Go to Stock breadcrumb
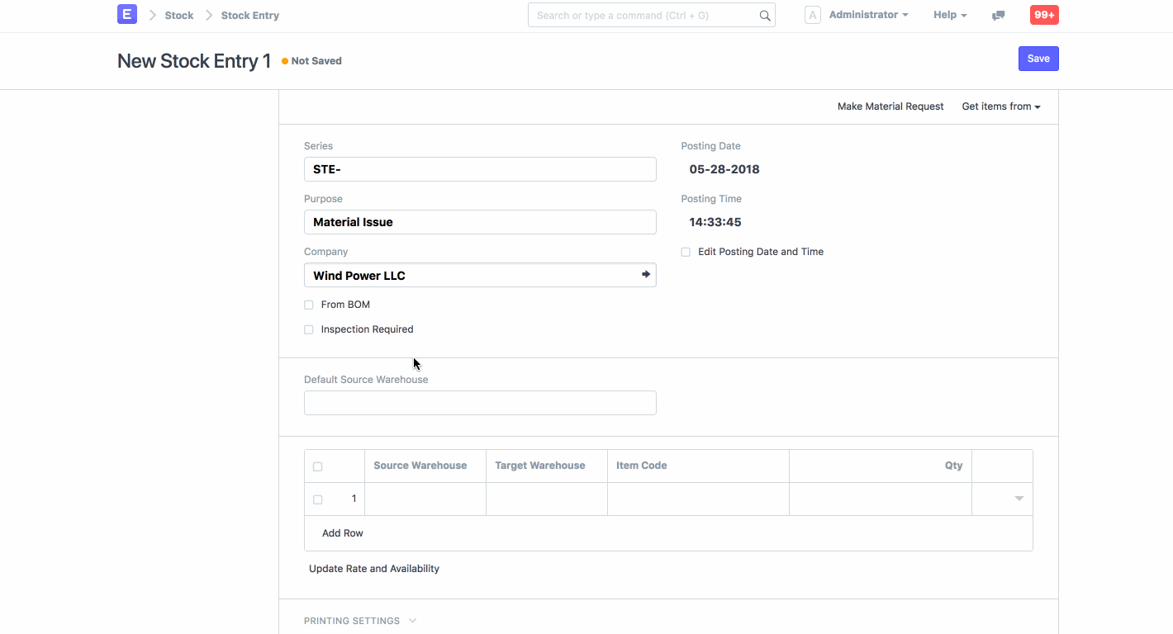This screenshot has width=1173, height=634. (179, 16)
